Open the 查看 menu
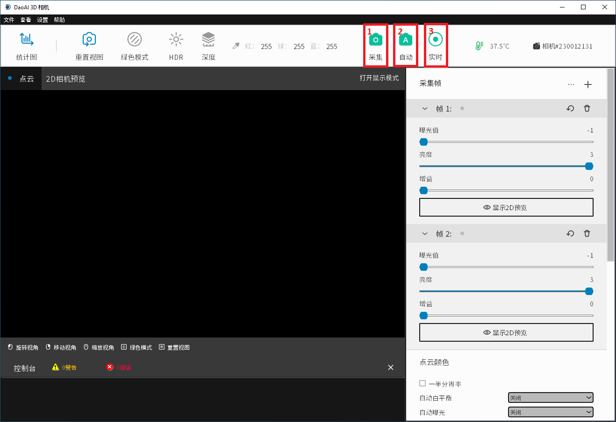The width and height of the screenshot is (616, 422). tap(26, 20)
